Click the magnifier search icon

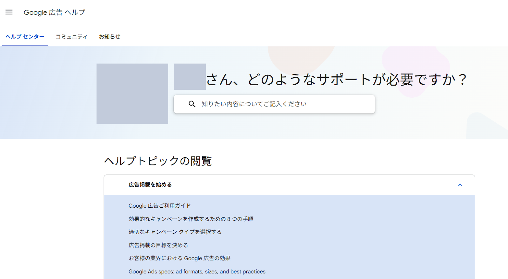pyautogui.click(x=192, y=104)
